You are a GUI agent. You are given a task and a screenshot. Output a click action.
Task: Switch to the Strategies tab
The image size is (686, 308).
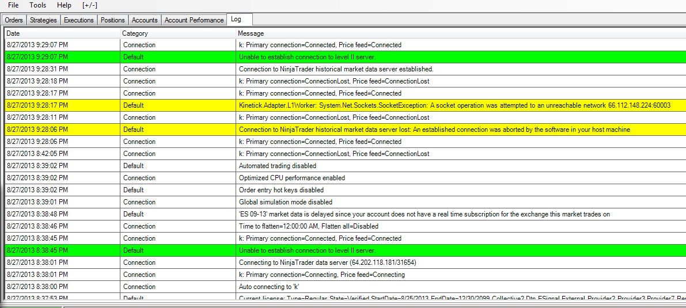coord(43,20)
